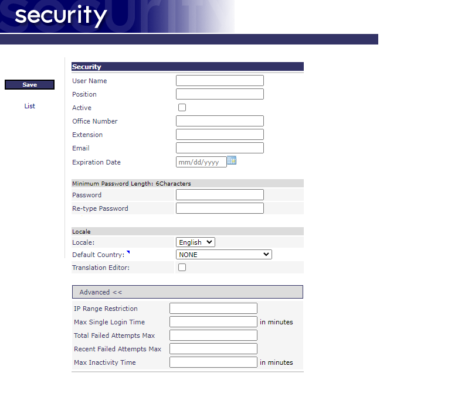Click the IP Range Restriction field

213,309
